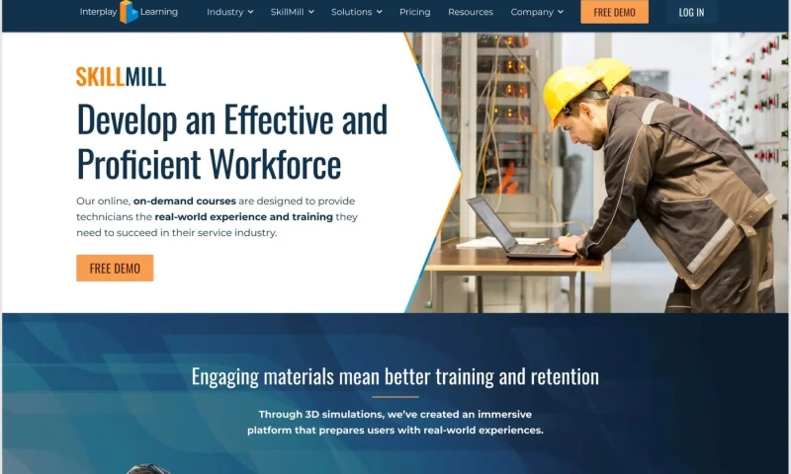791x474 pixels.
Task: Click the SKILLMILL heading logo
Action: pos(121,77)
